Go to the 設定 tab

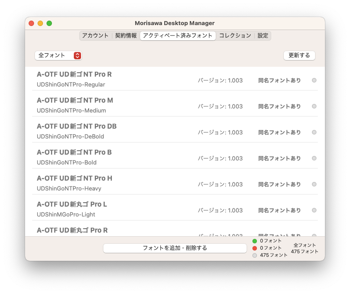(x=263, y=35)
